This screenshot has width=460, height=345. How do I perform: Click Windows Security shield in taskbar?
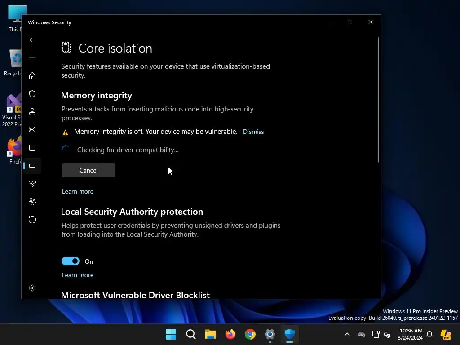click(x=290, y=334)
